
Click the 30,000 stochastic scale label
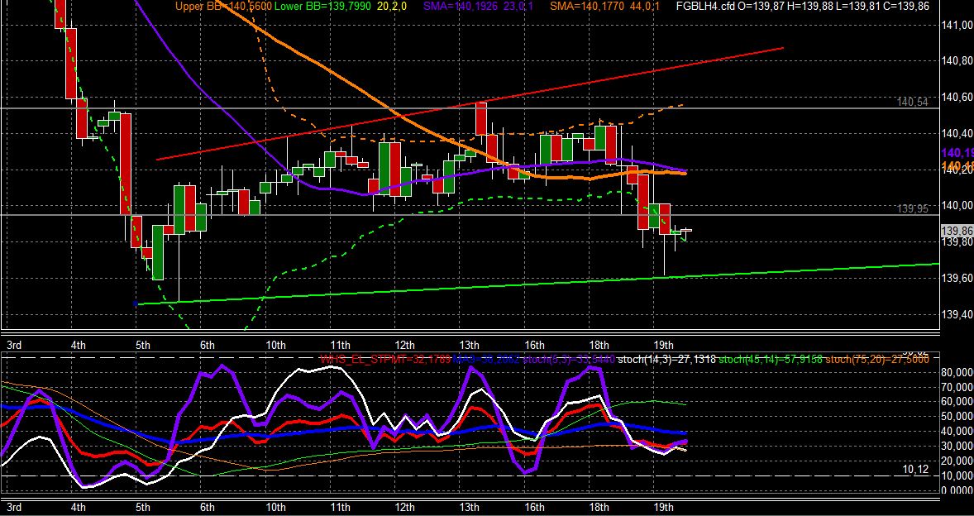[x=957, y=447]
